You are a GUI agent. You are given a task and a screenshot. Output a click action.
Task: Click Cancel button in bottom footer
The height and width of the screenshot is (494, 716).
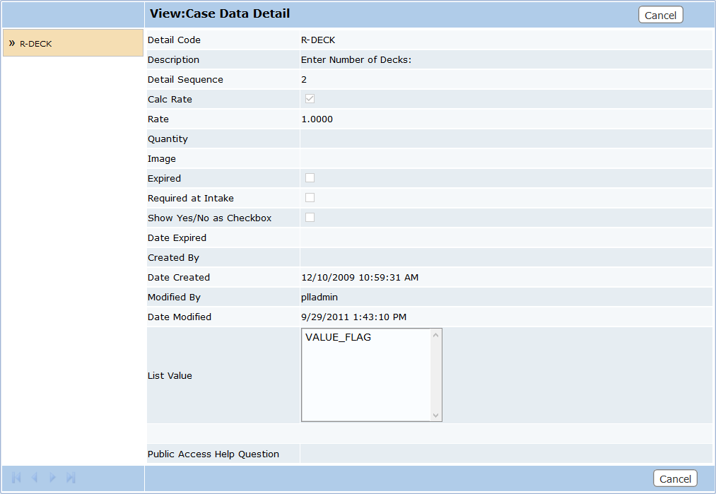click(675, 478)
